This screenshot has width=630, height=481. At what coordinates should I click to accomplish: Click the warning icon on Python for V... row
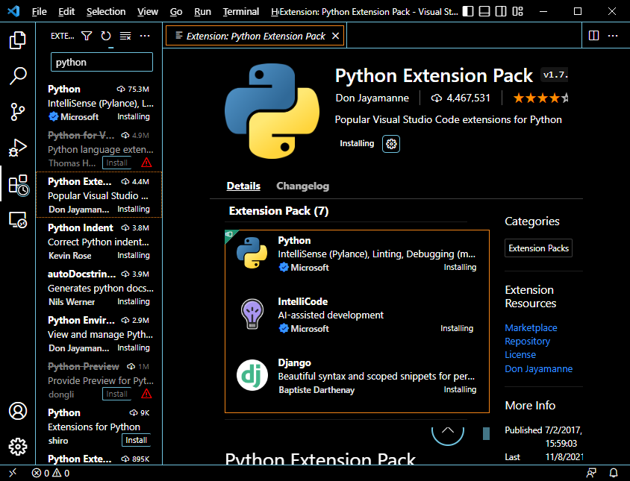point(146,163)
